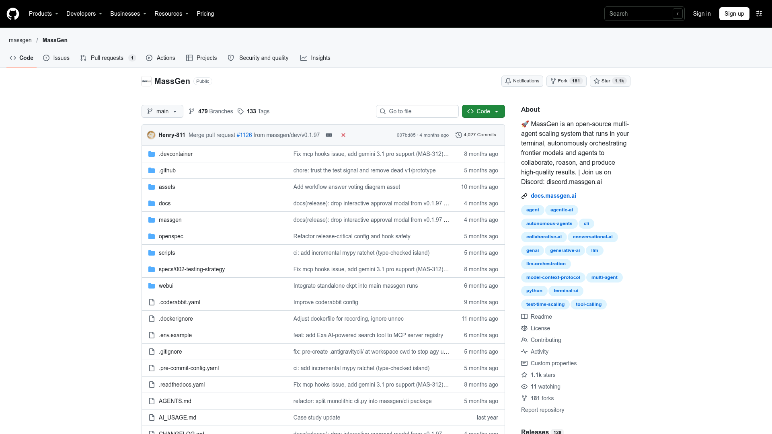The image size is (772, 434).
Task: Click the .gitignore file icon
Action: pos(152,352)
